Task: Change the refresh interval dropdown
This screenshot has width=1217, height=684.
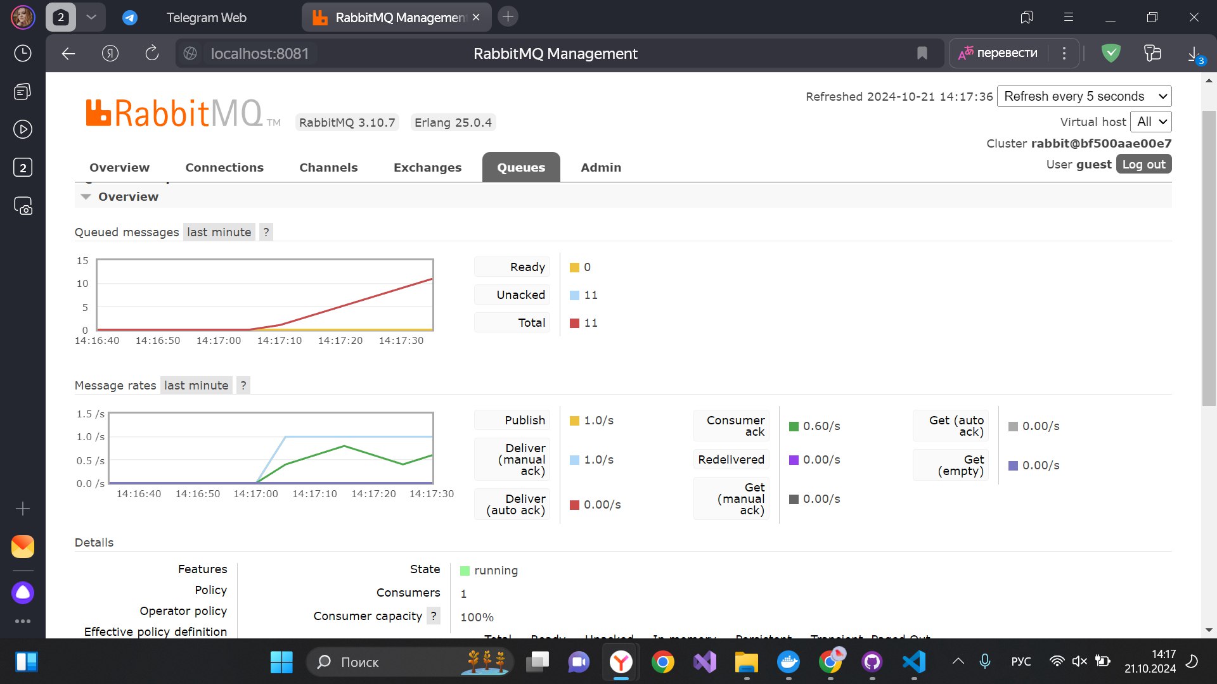Action: 1084,96
